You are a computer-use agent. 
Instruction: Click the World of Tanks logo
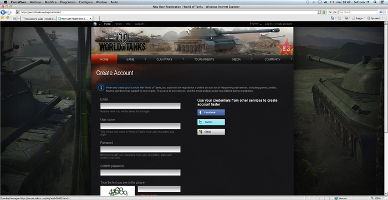(x=122, y=41)
